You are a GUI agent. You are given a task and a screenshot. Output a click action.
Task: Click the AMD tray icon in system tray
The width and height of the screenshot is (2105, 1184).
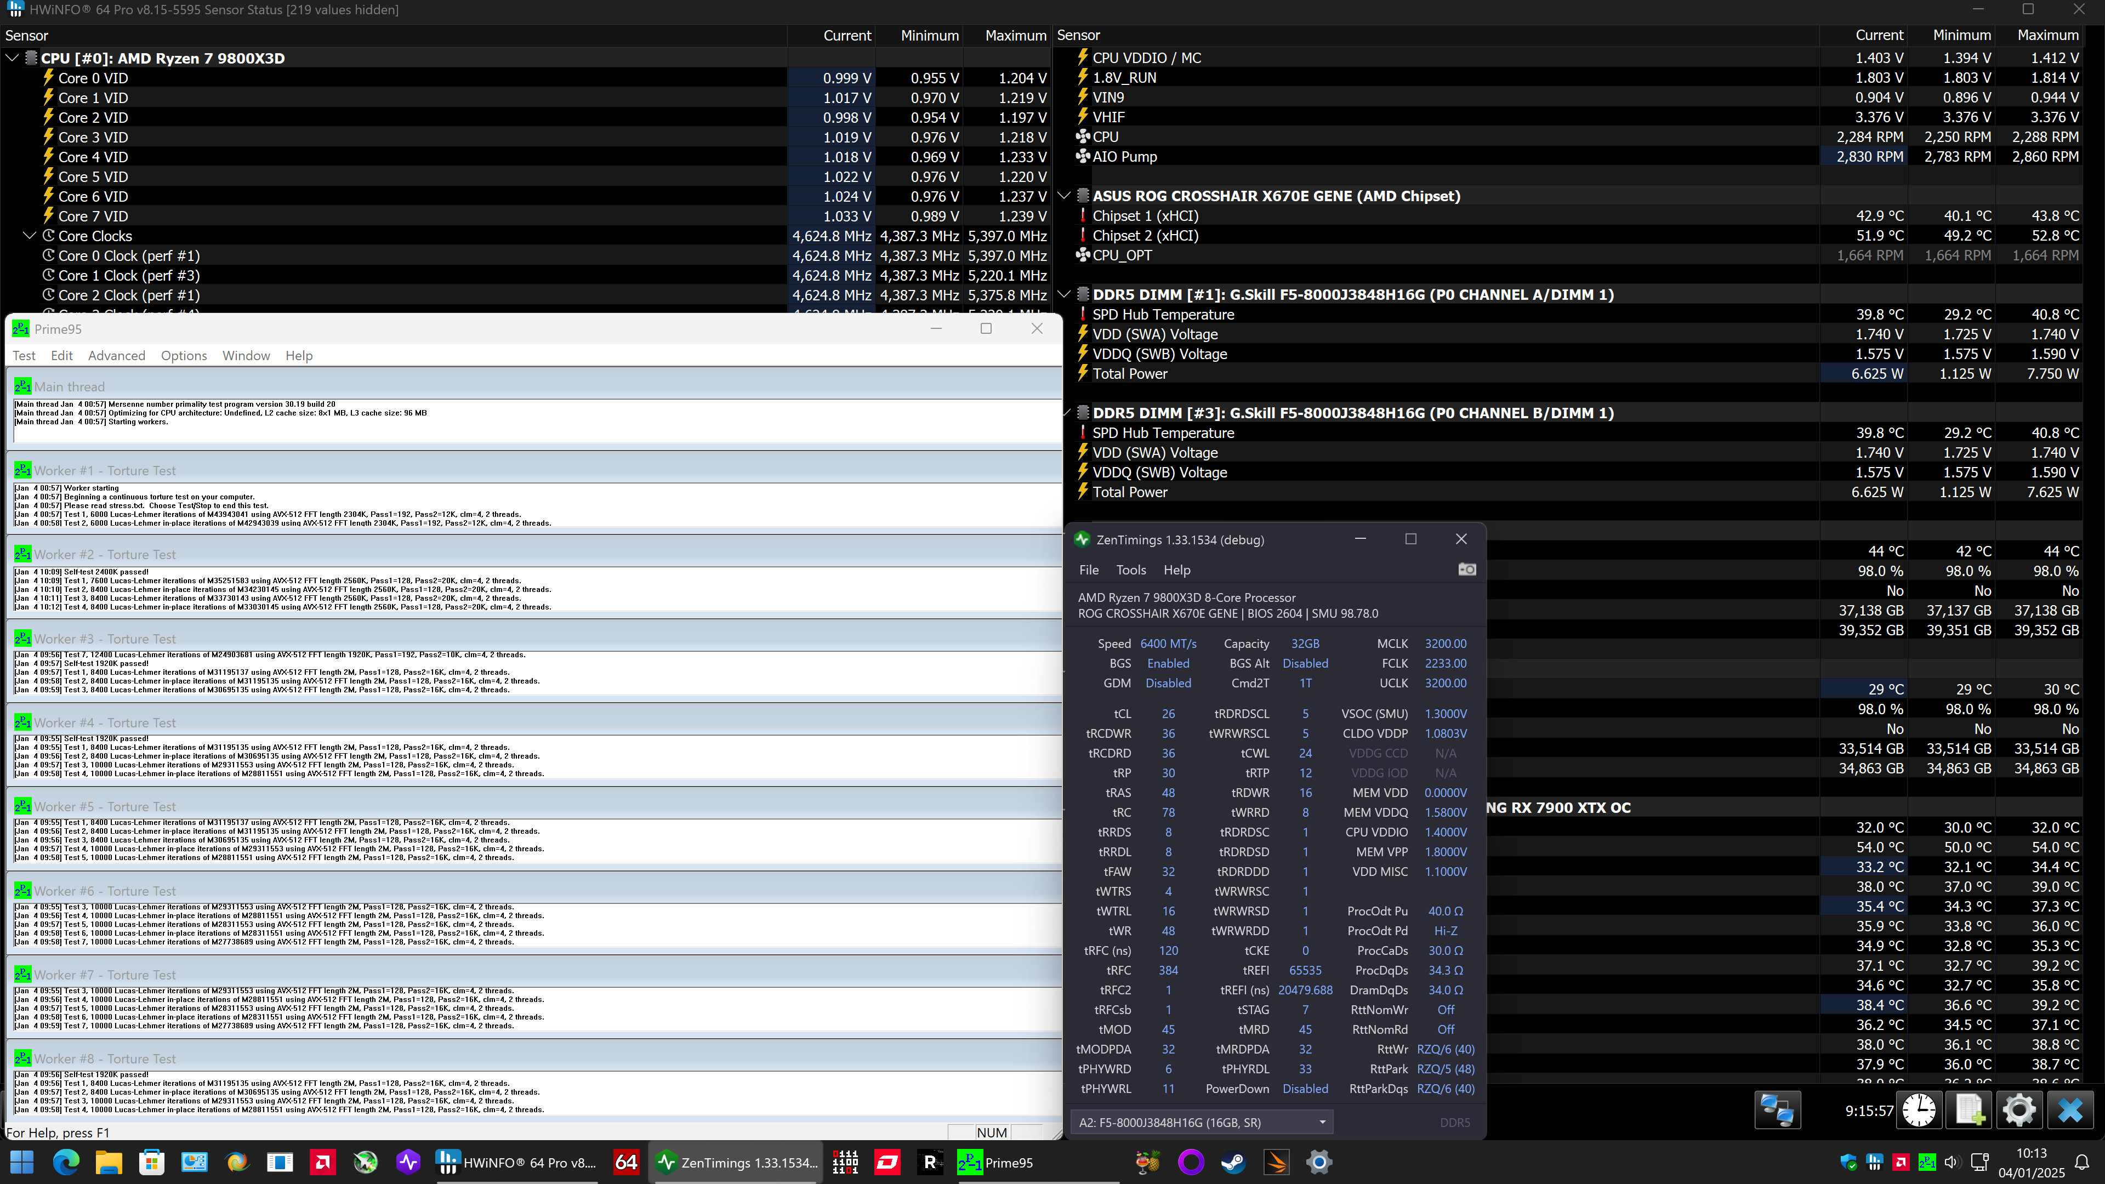tap(1901, 1162)
